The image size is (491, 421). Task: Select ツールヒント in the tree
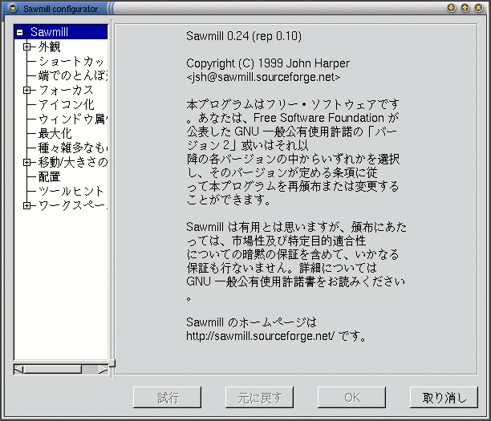click(71, 191)
